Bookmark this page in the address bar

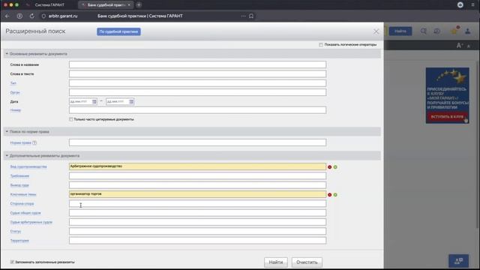pos(251,16)
